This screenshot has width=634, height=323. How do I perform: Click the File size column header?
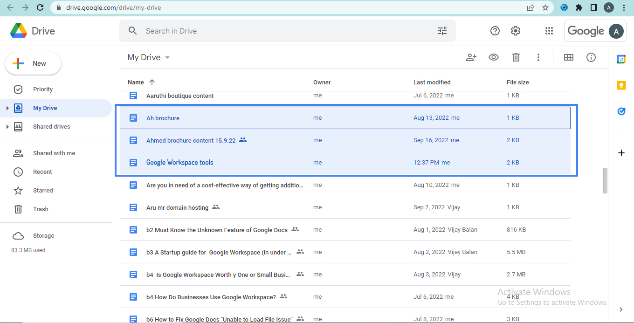[518, 82]
